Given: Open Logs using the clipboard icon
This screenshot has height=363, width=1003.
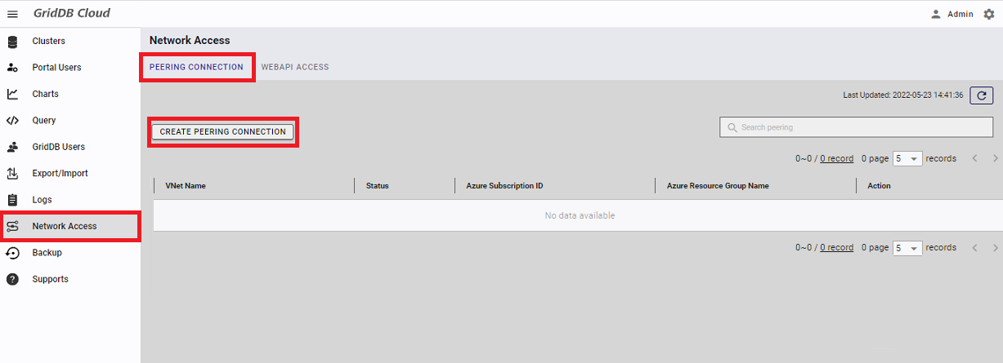Looking at the screenshot, I should (12, 200).
